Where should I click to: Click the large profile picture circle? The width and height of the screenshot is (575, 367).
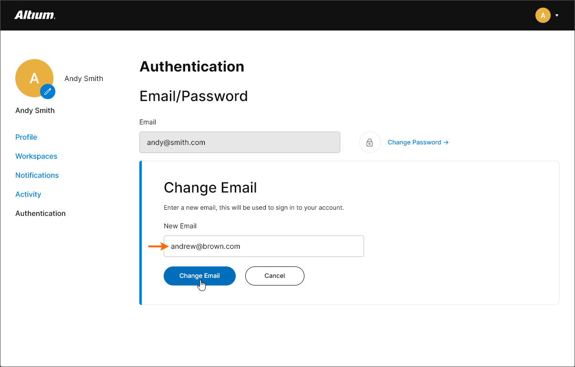(32, 77)
